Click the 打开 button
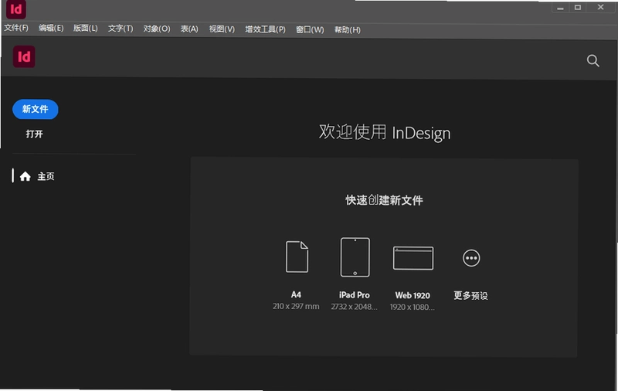The width and height of the screenshot is (618, 391). coord(34,134)
